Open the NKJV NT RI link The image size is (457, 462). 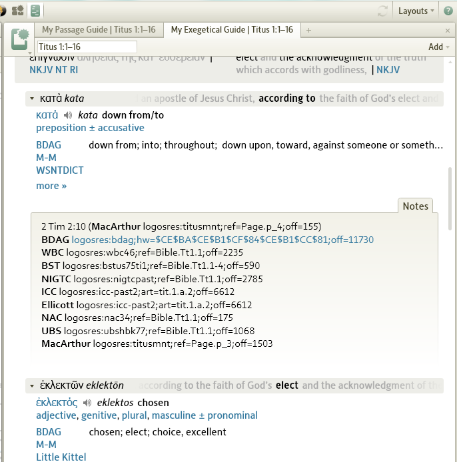[x=54, y=70]
